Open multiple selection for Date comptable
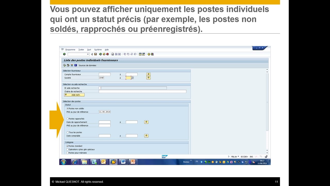 coord(146,136)
